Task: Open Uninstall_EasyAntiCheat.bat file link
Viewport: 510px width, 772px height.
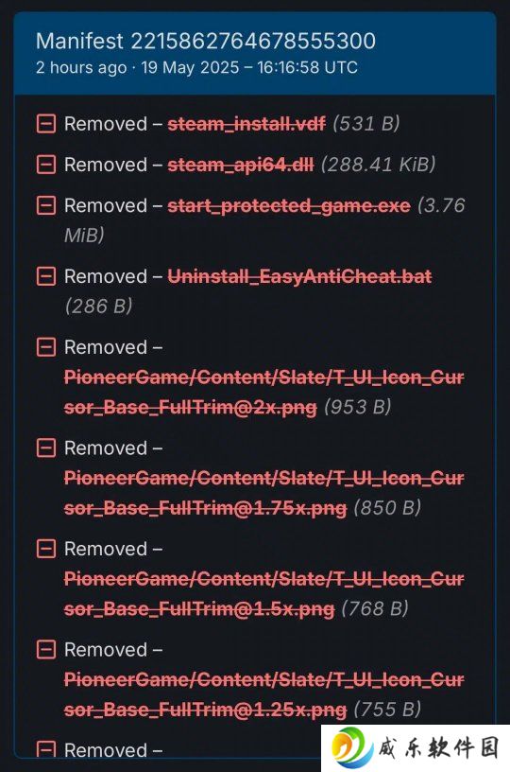Action: pyautogui.click(x=299, y=276)
